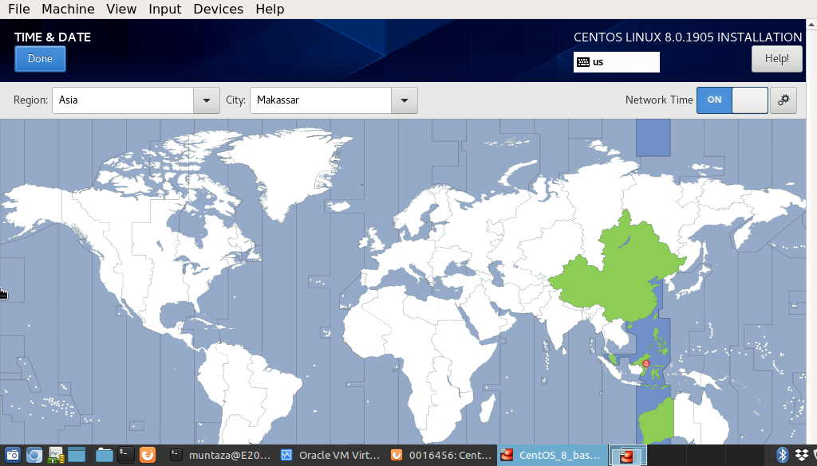The width and height of the screenshot is (817, 466).
Task: Open the file manager folder in the taskbar
Action: [104, 455]
